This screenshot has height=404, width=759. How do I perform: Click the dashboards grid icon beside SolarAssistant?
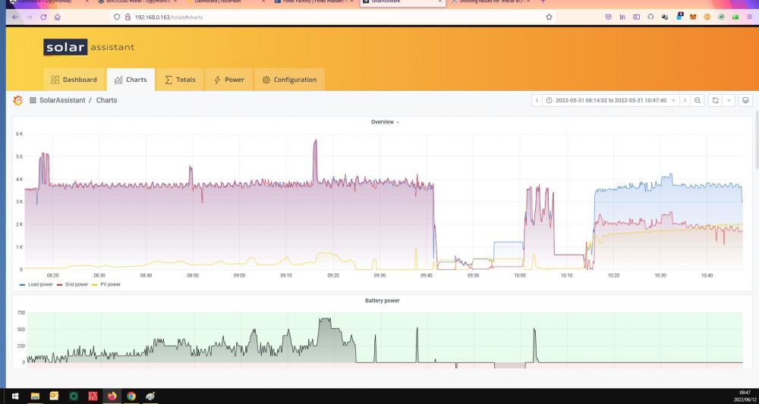[x=33, y=101]
